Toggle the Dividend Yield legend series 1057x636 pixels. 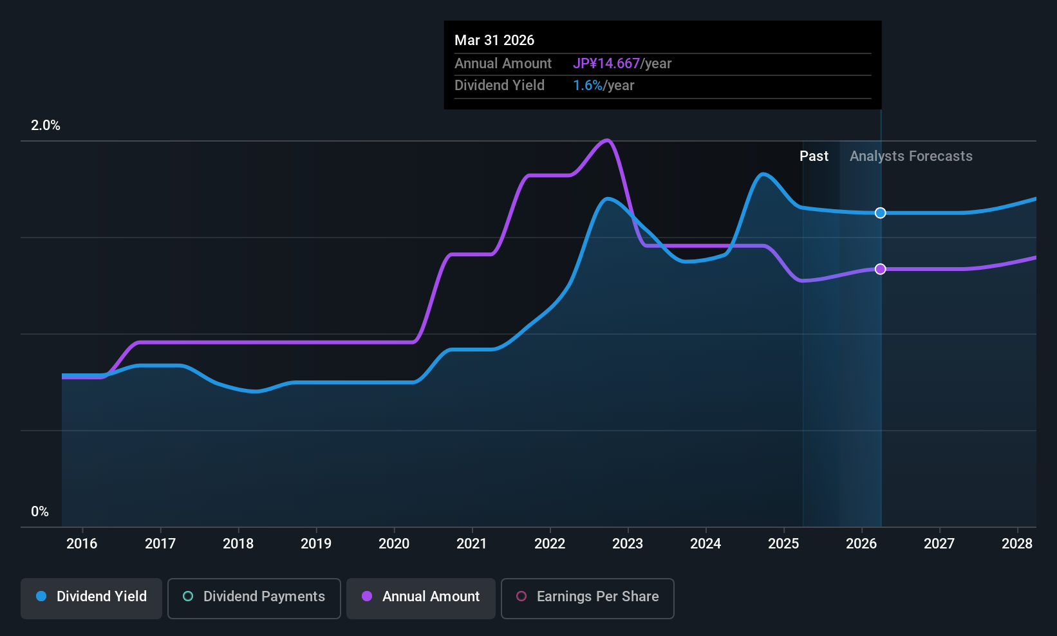91,599
